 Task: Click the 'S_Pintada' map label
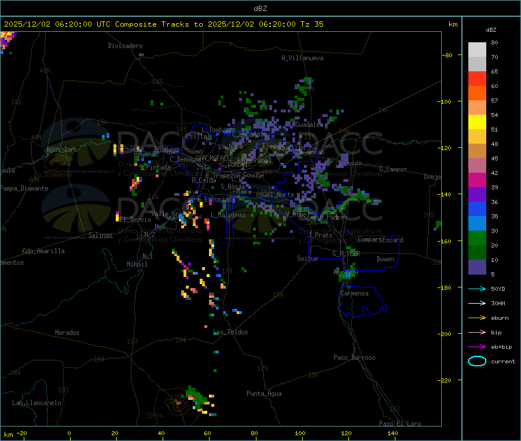[155, 167]
